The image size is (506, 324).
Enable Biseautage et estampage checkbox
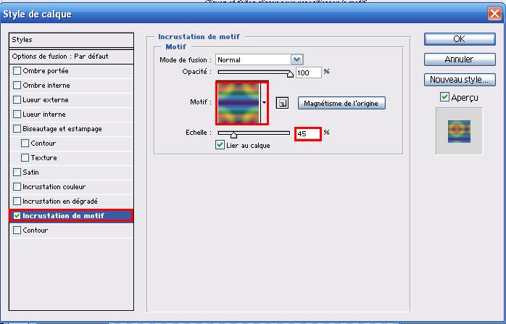(x=17, y=129)
